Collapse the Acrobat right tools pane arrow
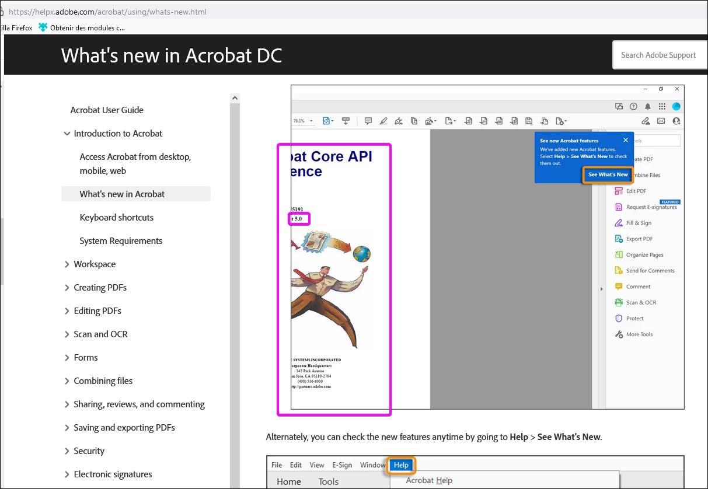708x489 pixels. [x=601, y=289]
